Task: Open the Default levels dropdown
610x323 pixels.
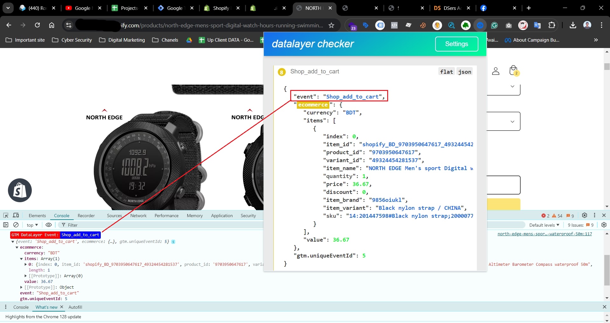Action: point(544,225)
